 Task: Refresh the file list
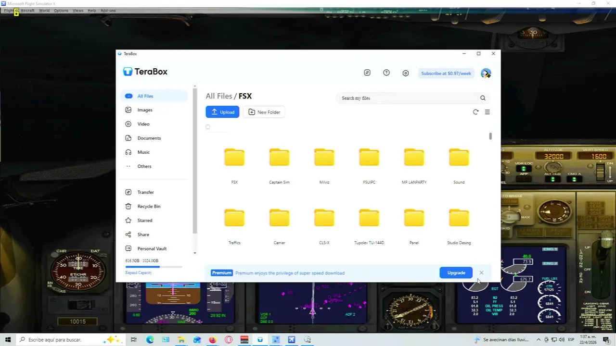tap(475, 112)
